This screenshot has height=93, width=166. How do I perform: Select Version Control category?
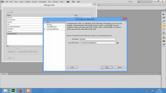point(54,27)
